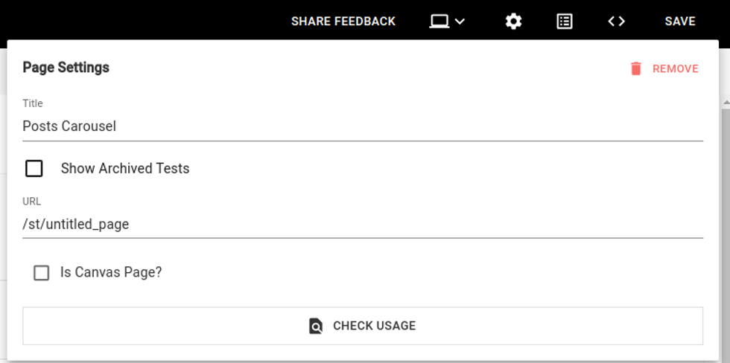Click the small Title field label
Screen dimensions: 730x363
point(33,103)
